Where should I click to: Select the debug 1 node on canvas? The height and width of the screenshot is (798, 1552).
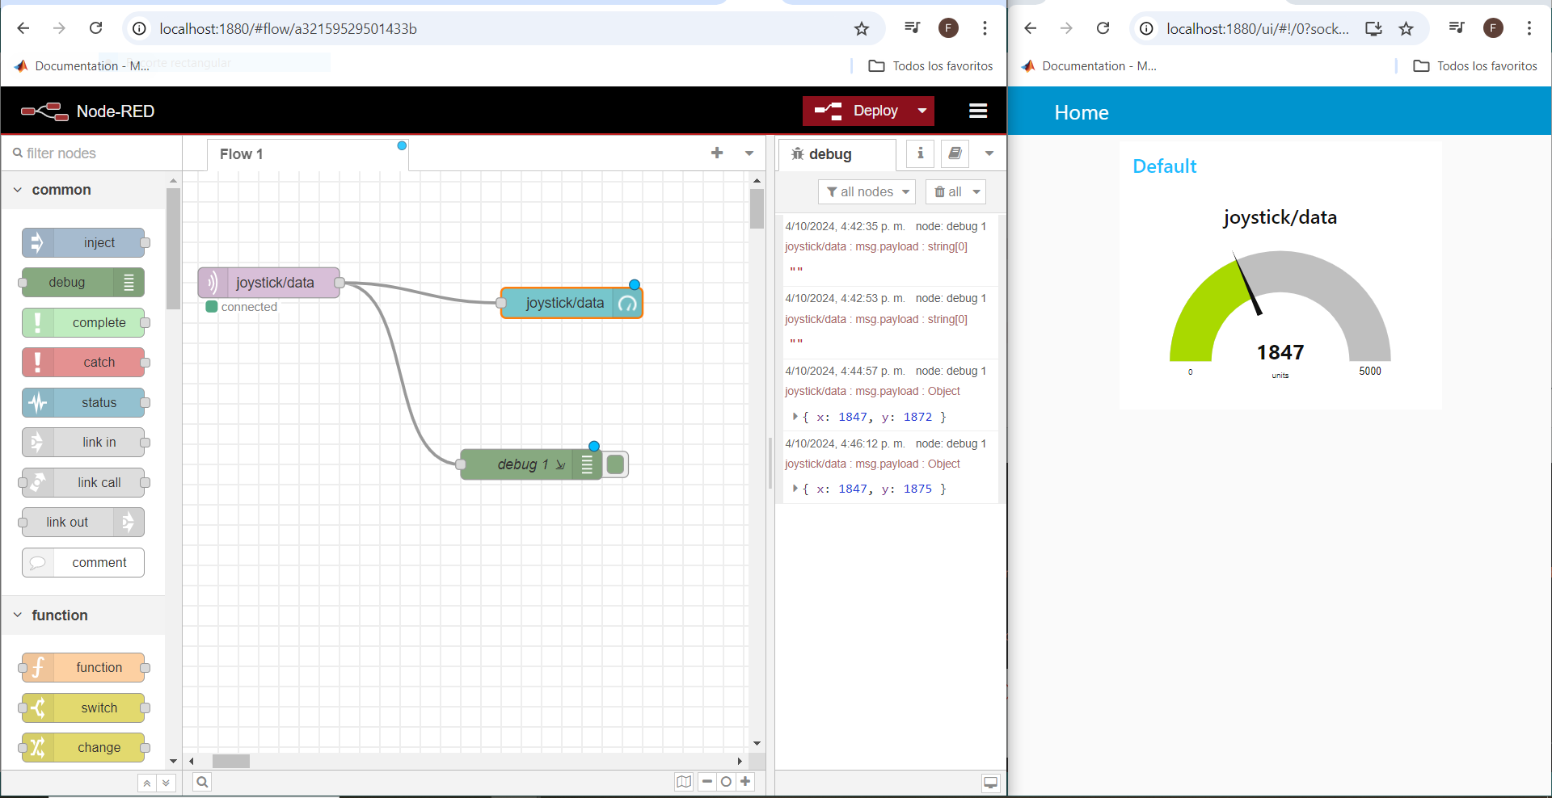point(530,464)
